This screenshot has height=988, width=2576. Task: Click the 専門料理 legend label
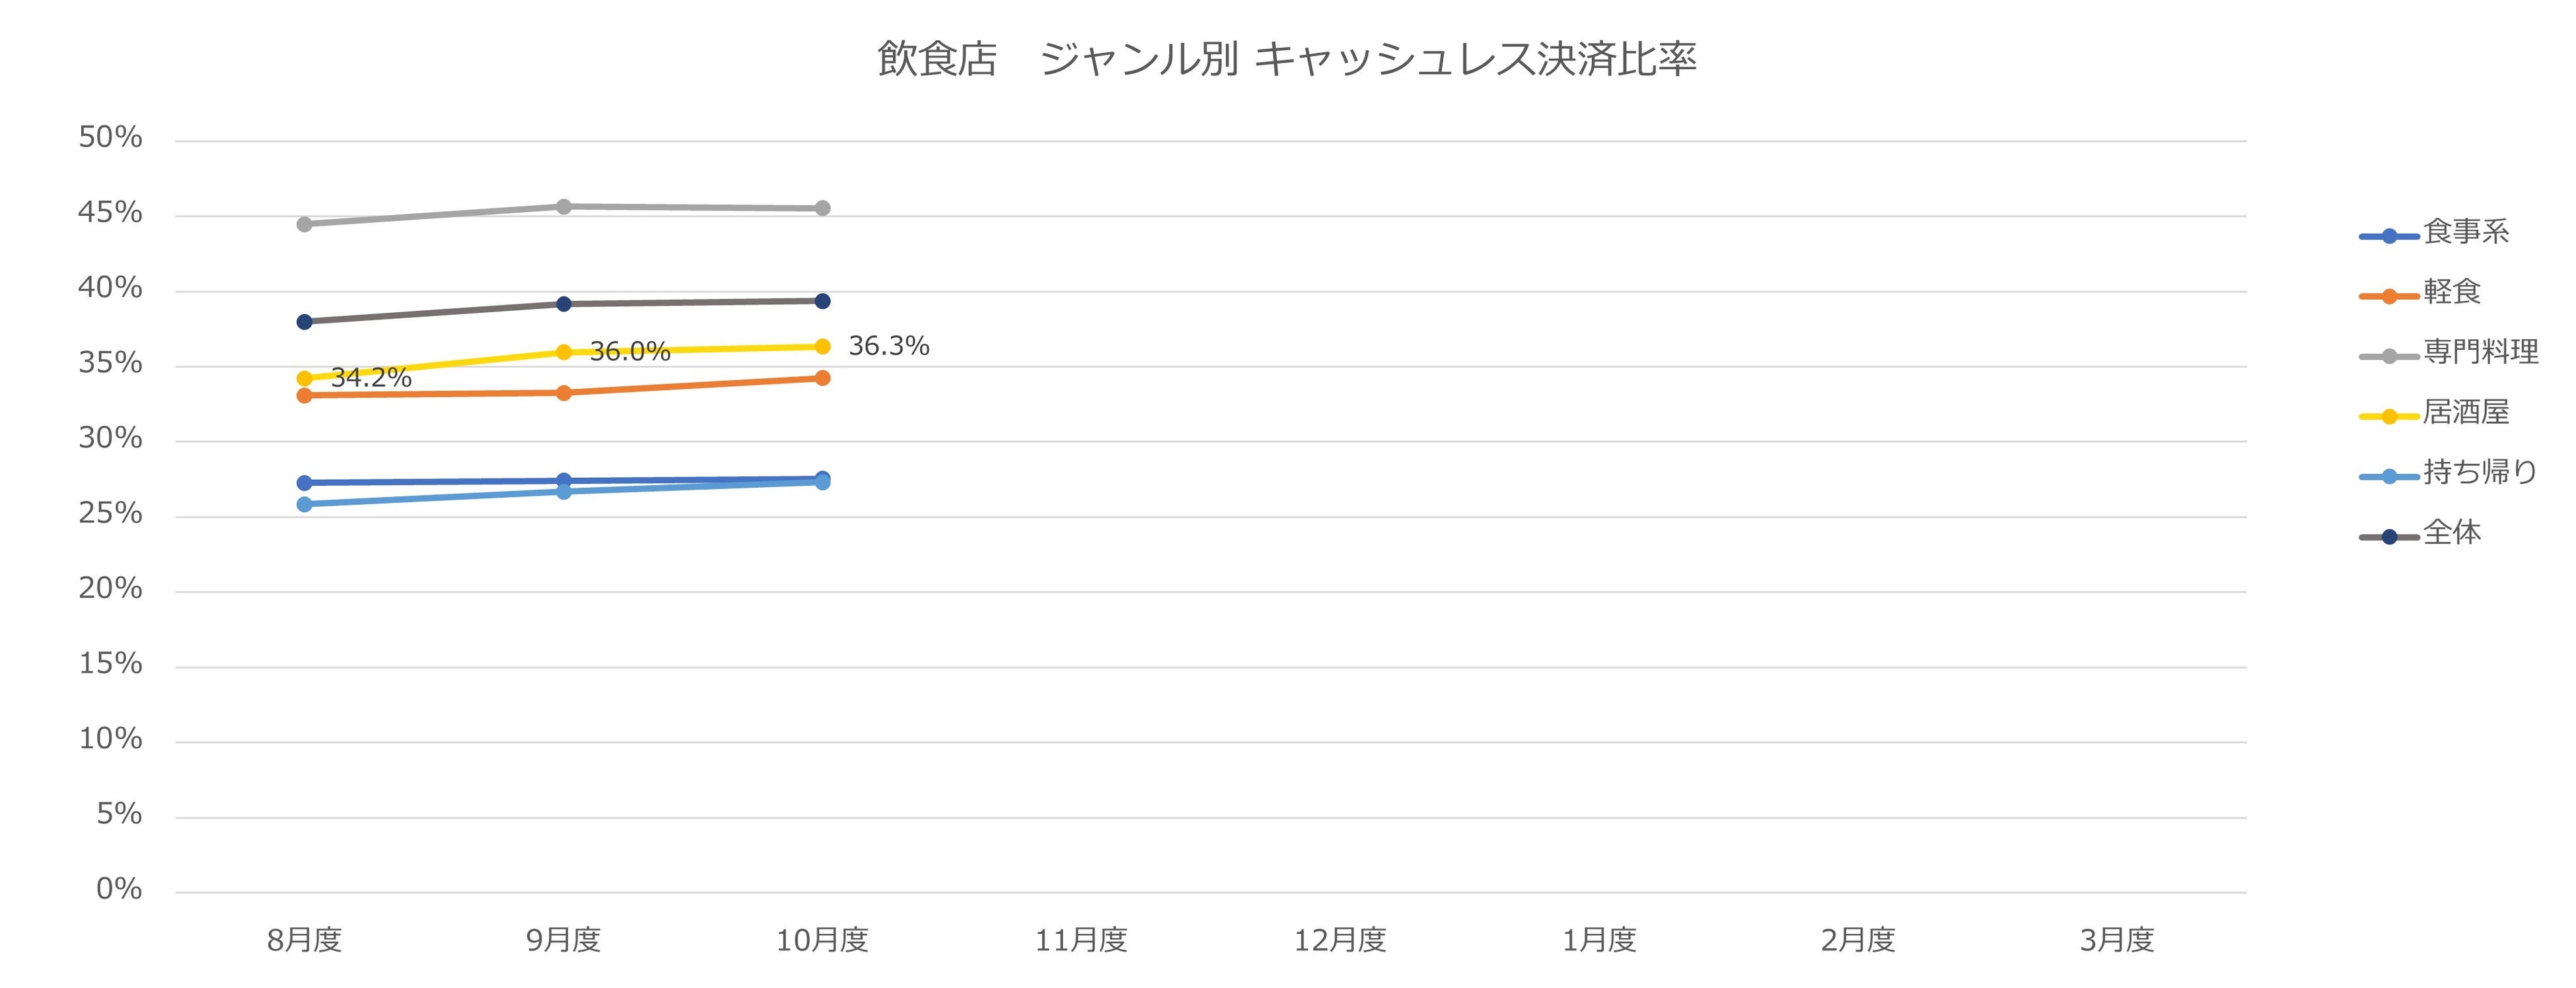click(x=2480, y=352)
